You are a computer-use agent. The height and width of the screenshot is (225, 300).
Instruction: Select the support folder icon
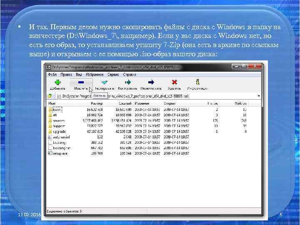(50, 126)
